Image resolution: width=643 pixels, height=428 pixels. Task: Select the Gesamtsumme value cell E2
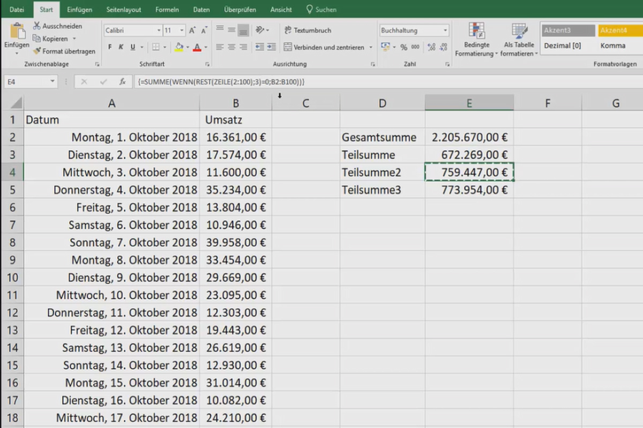click(469, 137)
